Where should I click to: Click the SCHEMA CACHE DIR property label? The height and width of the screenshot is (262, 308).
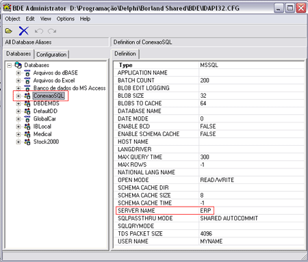click(143, 187)
